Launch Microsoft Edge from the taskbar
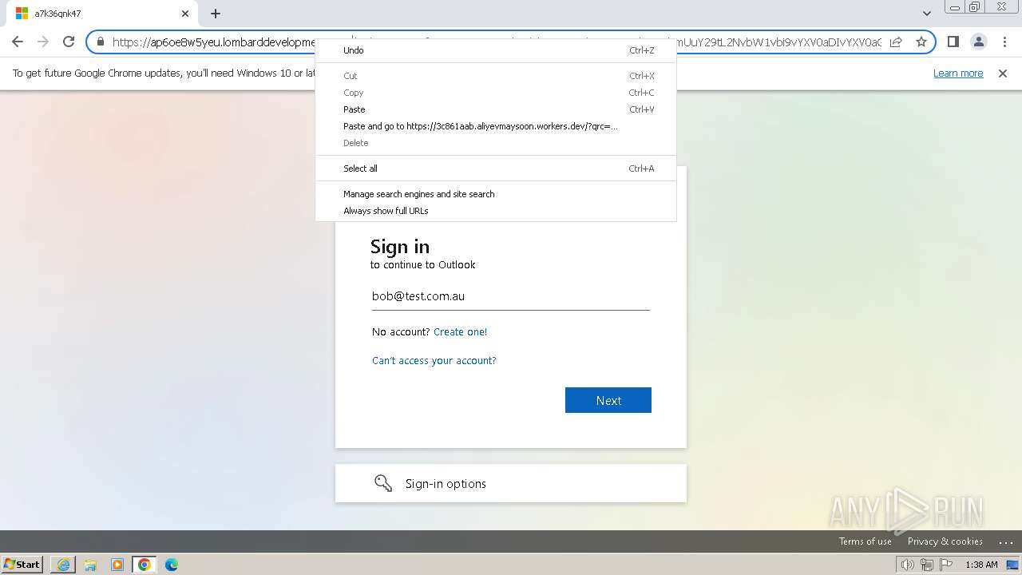 [172, 565]
